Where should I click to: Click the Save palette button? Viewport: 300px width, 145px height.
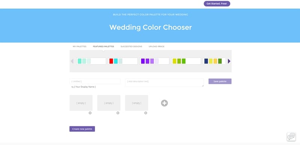pos(220,81)
